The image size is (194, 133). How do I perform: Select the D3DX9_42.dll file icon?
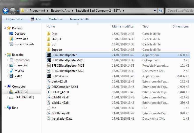(x=48, y=92)
